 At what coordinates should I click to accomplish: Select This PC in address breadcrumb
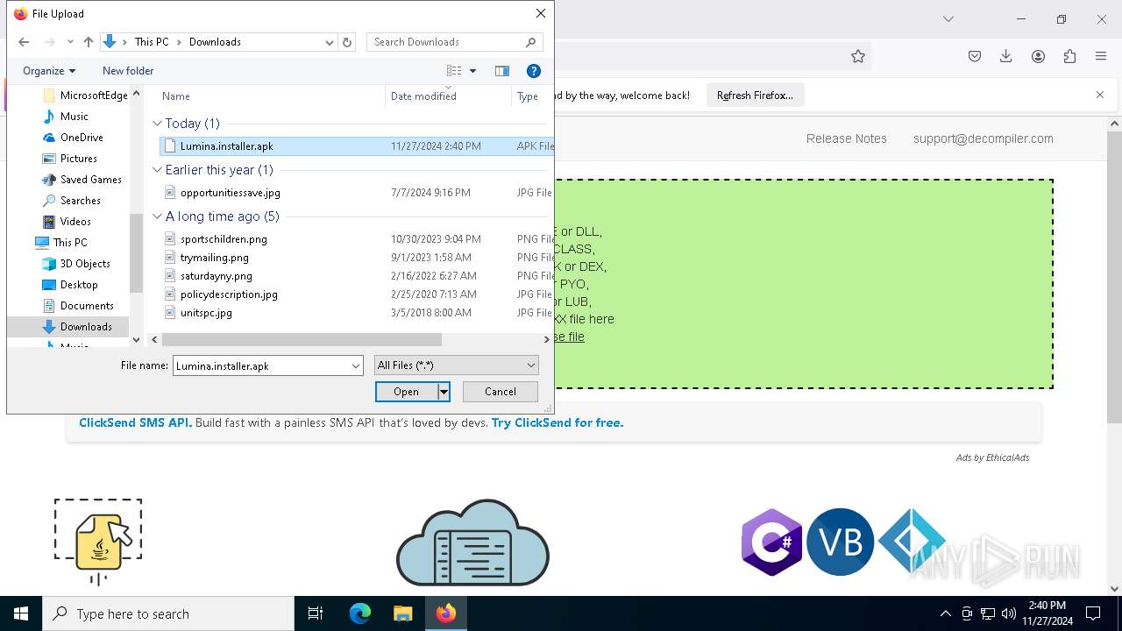(152, 42)
